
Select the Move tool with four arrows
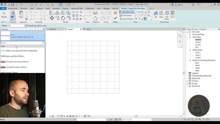52,18
